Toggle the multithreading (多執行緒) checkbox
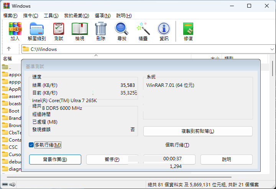 click(x=31, y=145)
